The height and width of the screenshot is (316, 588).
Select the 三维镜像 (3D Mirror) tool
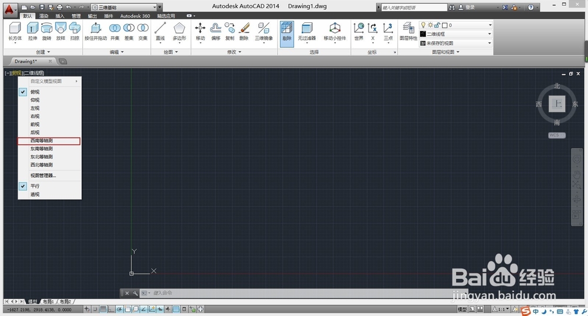coord(263,32)
